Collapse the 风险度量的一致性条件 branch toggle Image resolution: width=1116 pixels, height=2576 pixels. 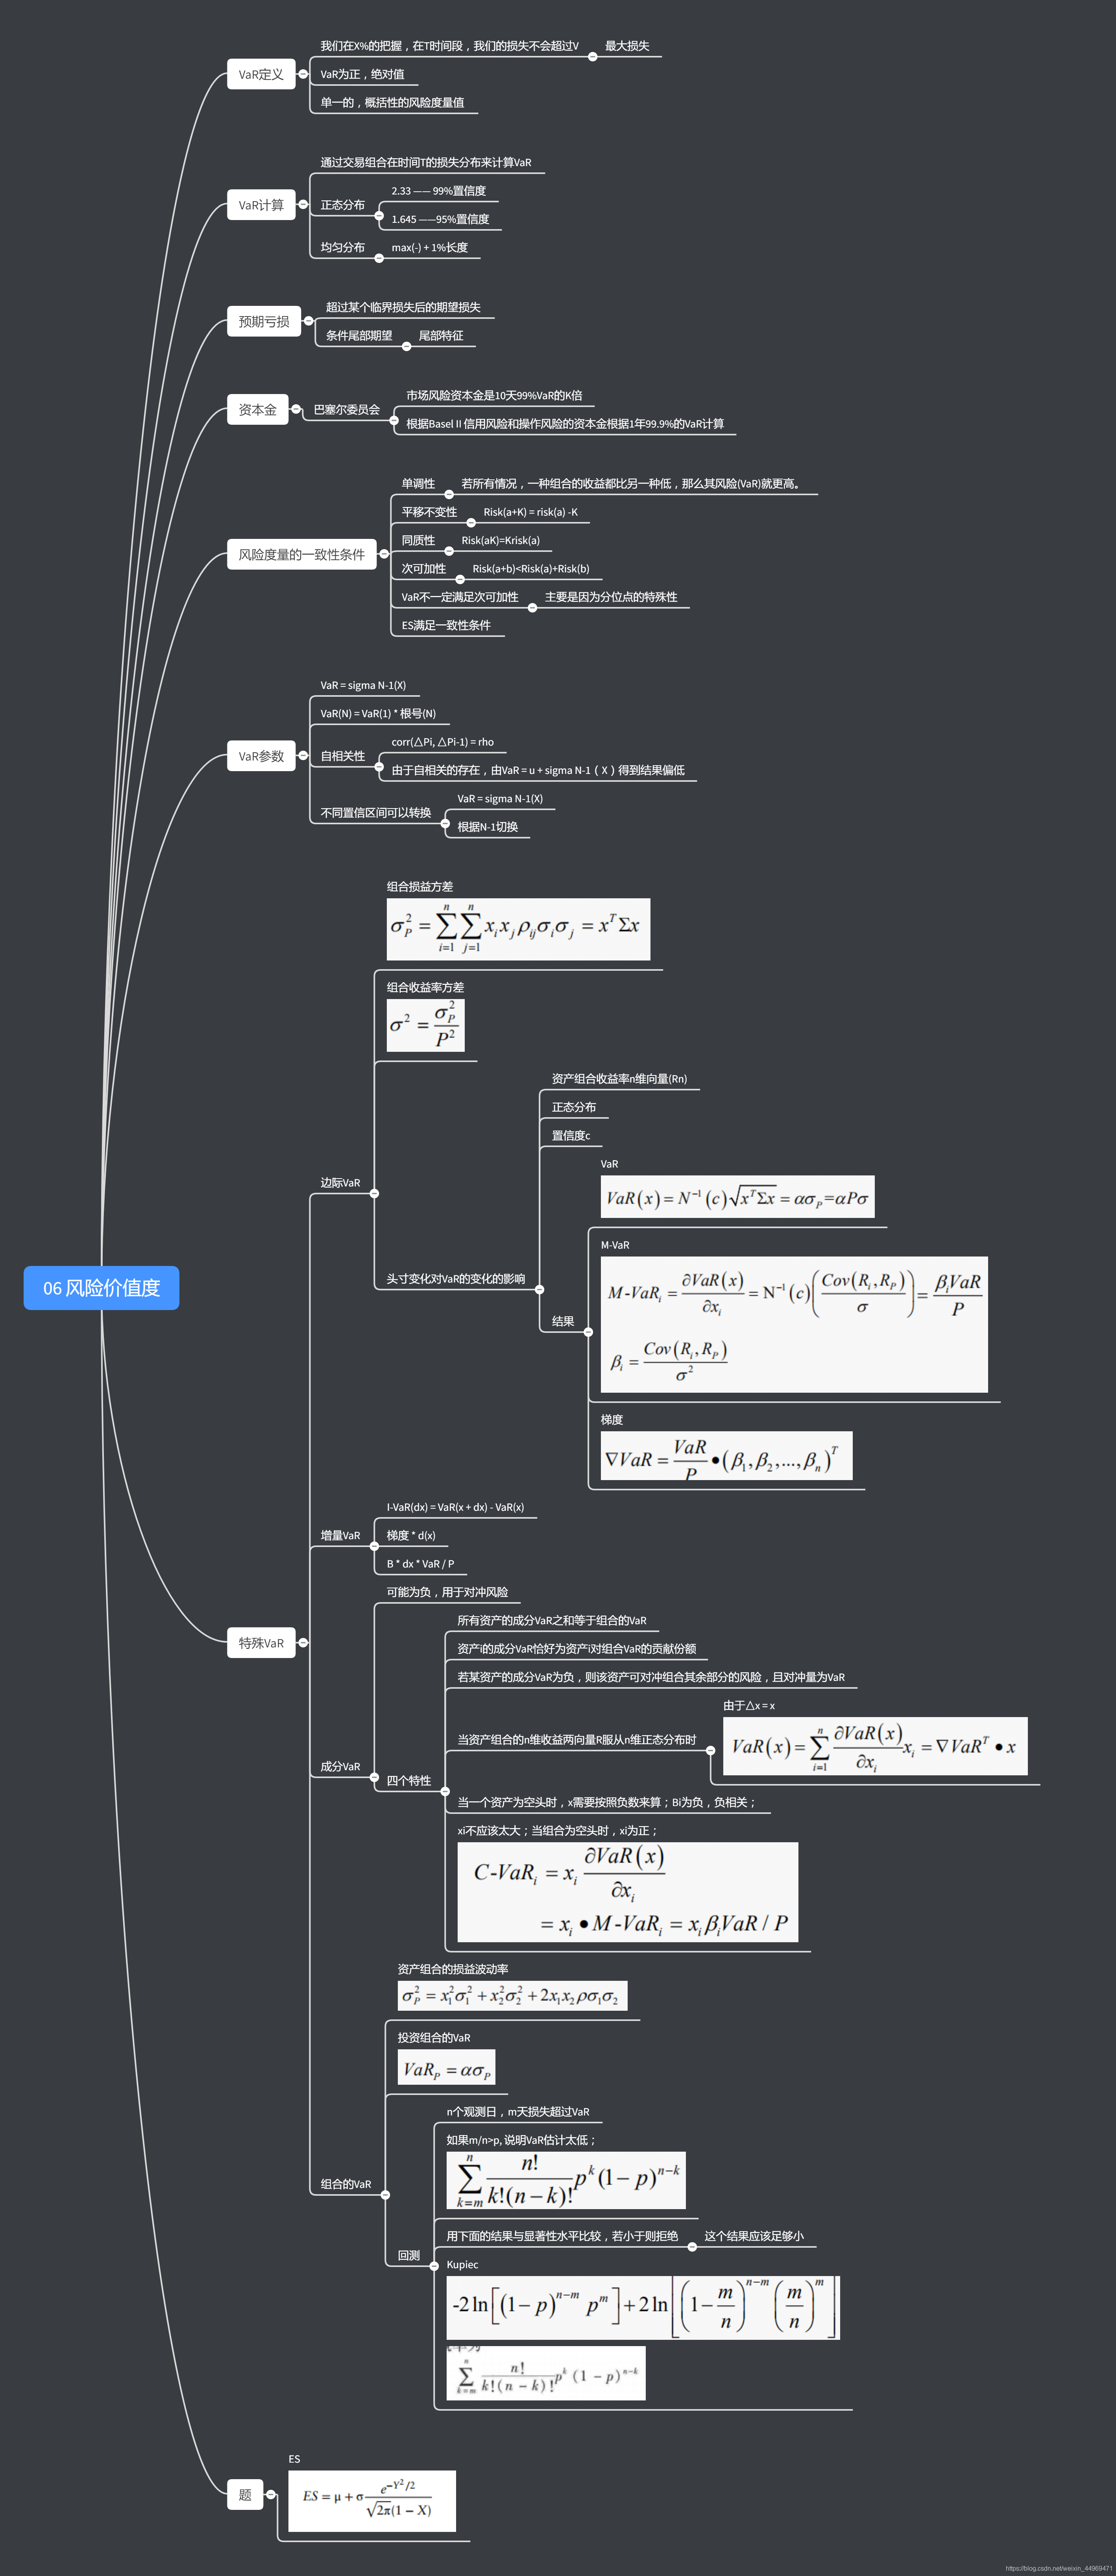point(384,554)
